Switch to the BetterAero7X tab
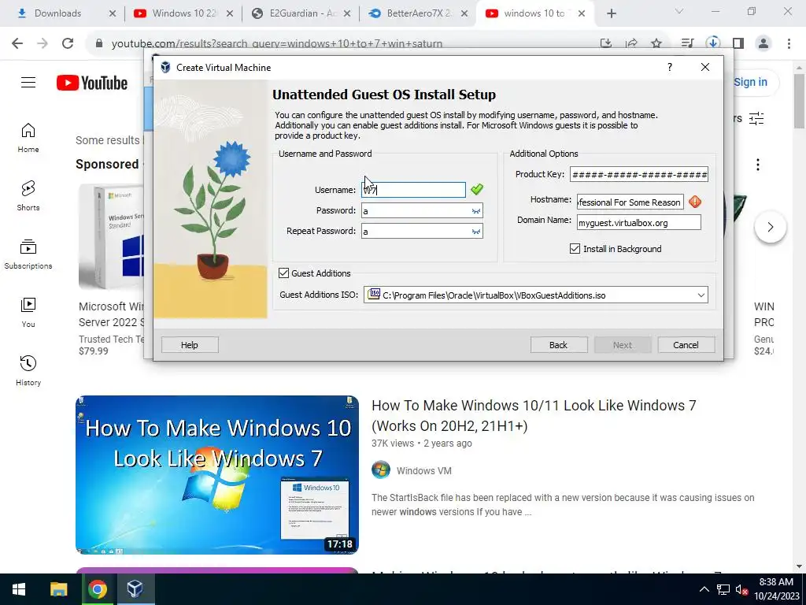The height and width of the screenshot is (605, 806). pyautogui.click(x=419, y=13)
